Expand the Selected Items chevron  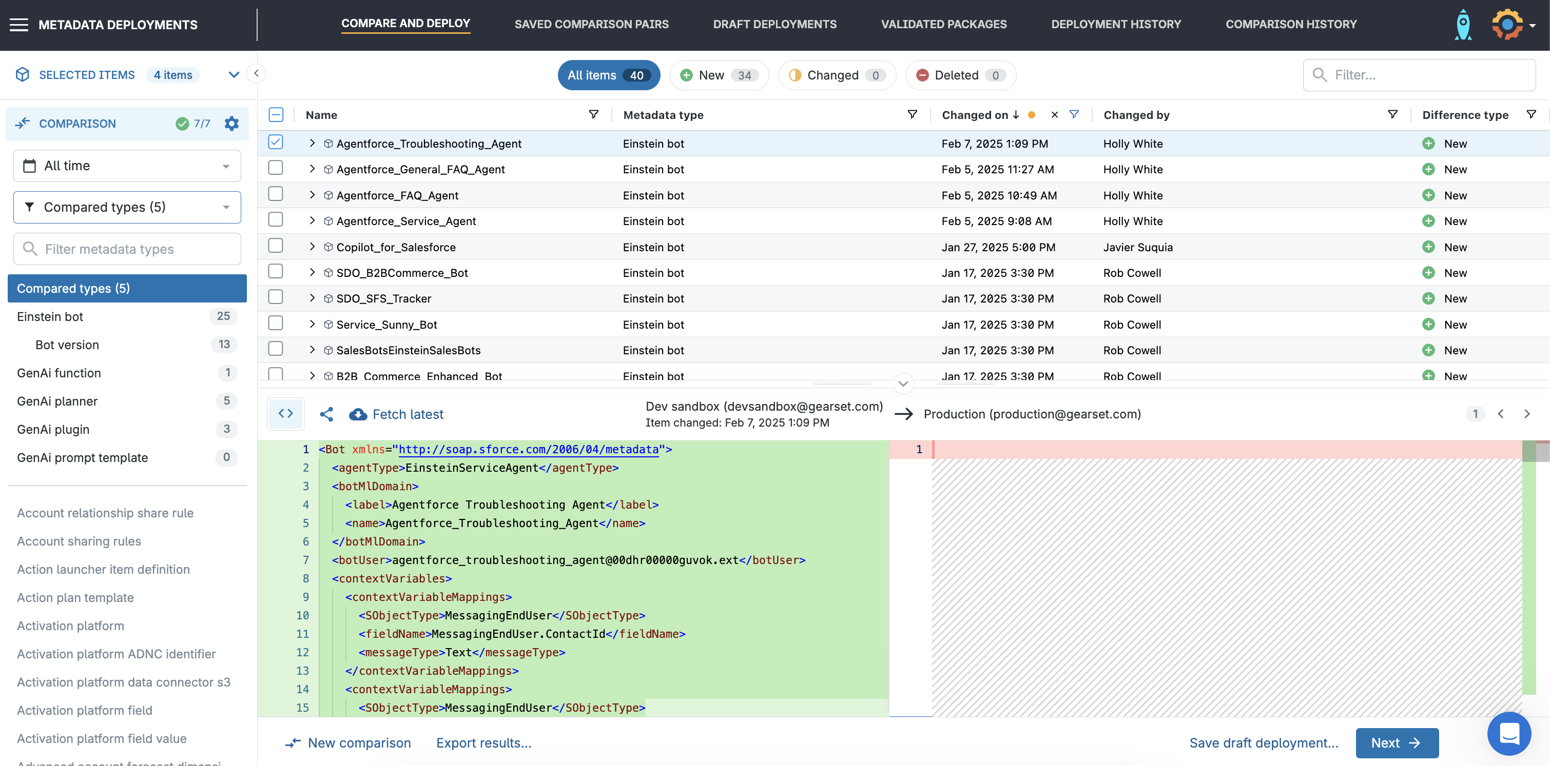point(234,74)
